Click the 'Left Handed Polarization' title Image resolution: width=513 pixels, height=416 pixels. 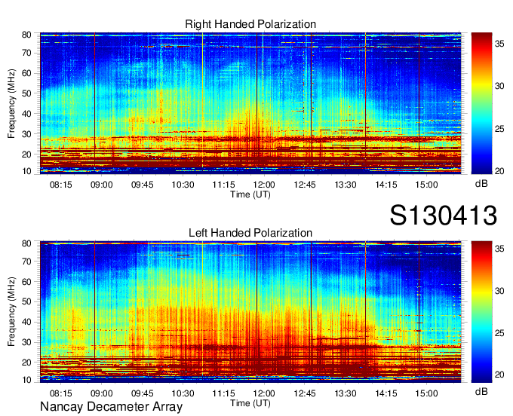(x=250, y=233)
